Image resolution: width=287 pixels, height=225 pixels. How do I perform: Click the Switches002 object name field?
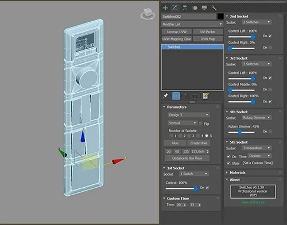[189, 17]
